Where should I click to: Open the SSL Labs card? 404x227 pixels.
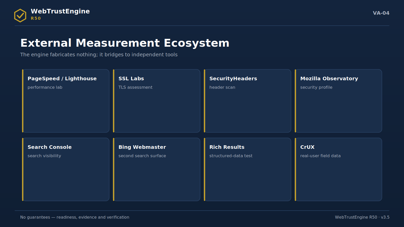pyautogui.click(x=157, y=101)
